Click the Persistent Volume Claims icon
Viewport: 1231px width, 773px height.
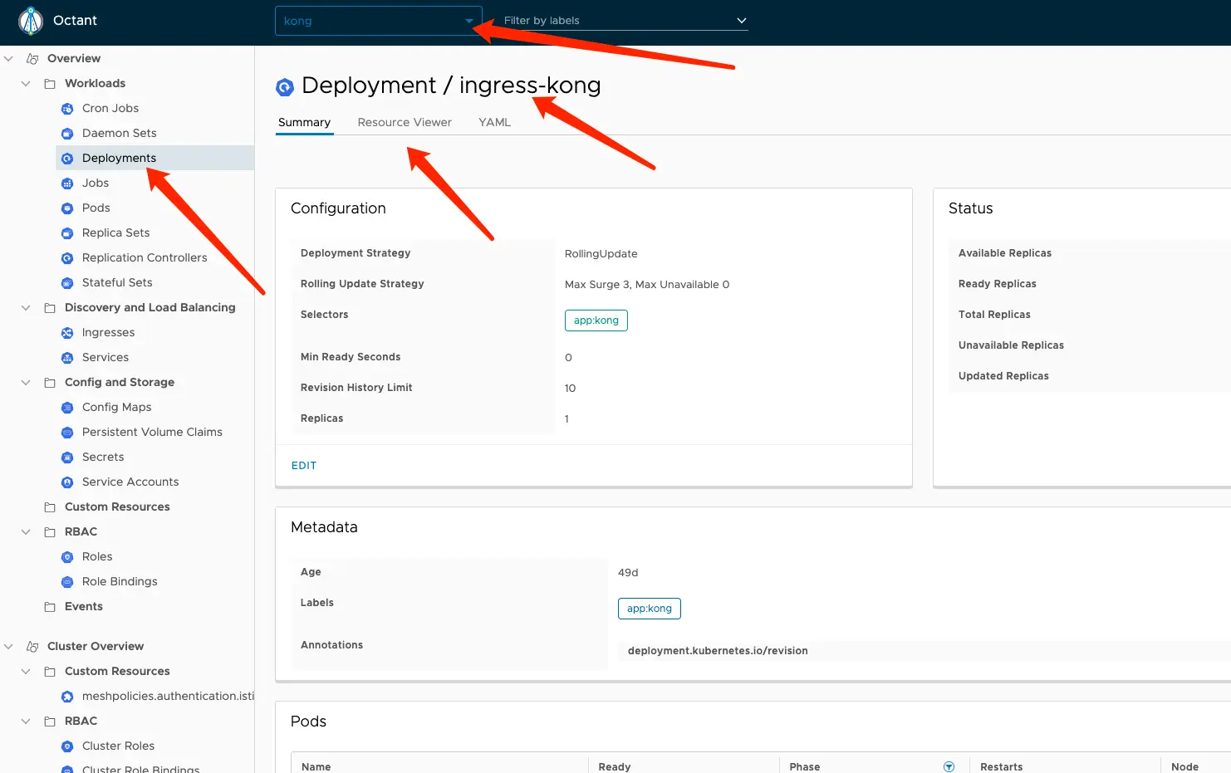(x=67, y=433)
